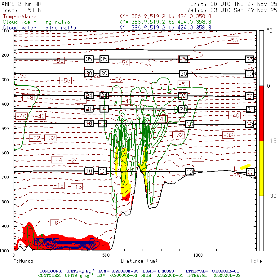Click the 'Fcst: 51 h' forecast hour text
This screenshot has height=279, width=279.
click(21, 10)
